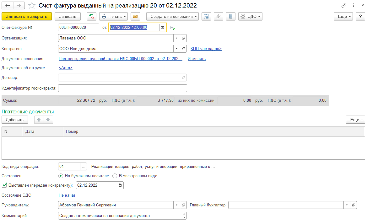Open the related documents structure icon

206,16
